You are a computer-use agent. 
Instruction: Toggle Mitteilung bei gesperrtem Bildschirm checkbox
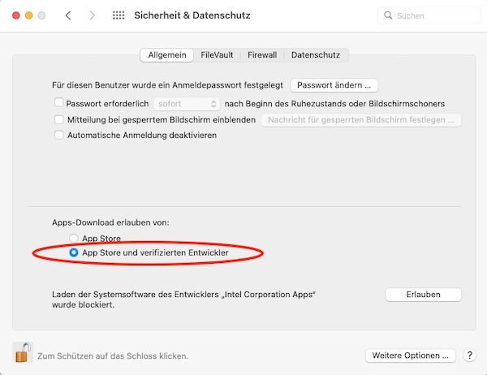[58, 119]
